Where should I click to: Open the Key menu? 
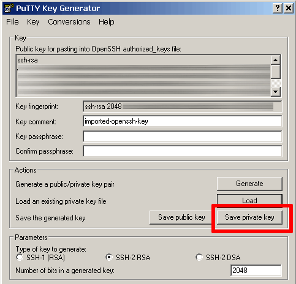(x=33, y=22)
